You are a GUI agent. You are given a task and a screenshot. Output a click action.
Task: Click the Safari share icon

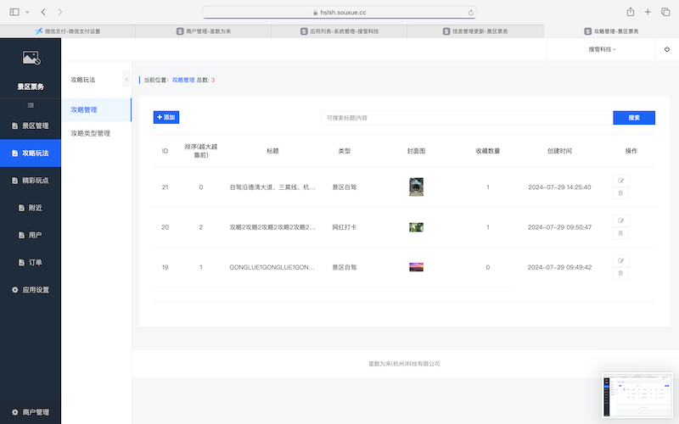[x=631, y=12]
